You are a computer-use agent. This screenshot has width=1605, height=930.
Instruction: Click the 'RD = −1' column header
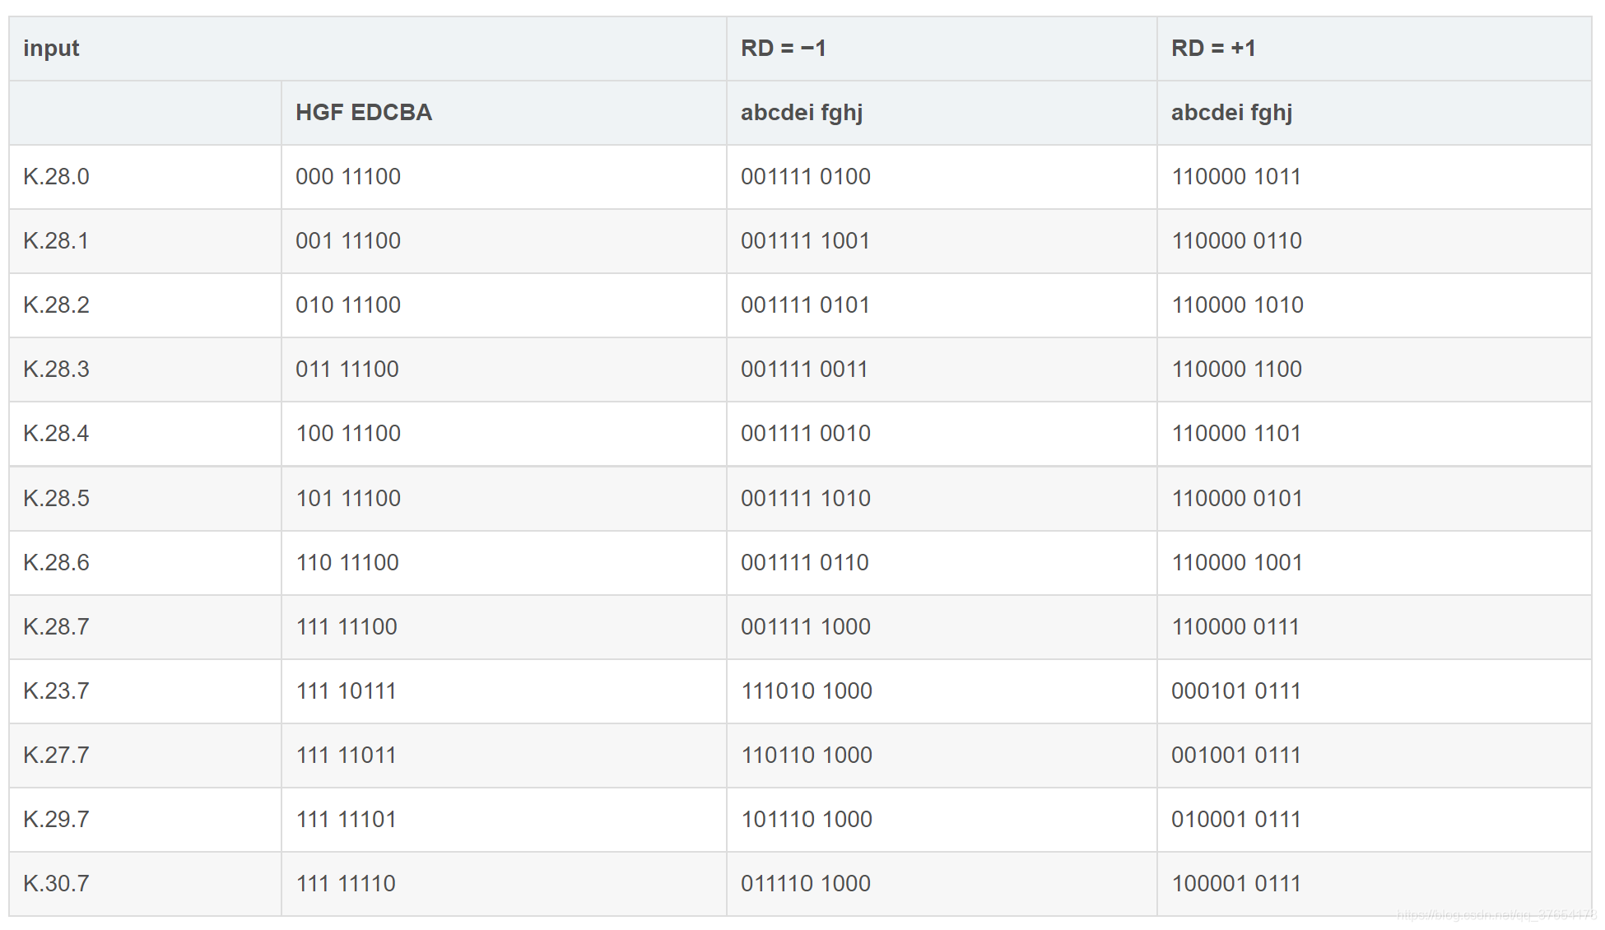pos(783,49)
